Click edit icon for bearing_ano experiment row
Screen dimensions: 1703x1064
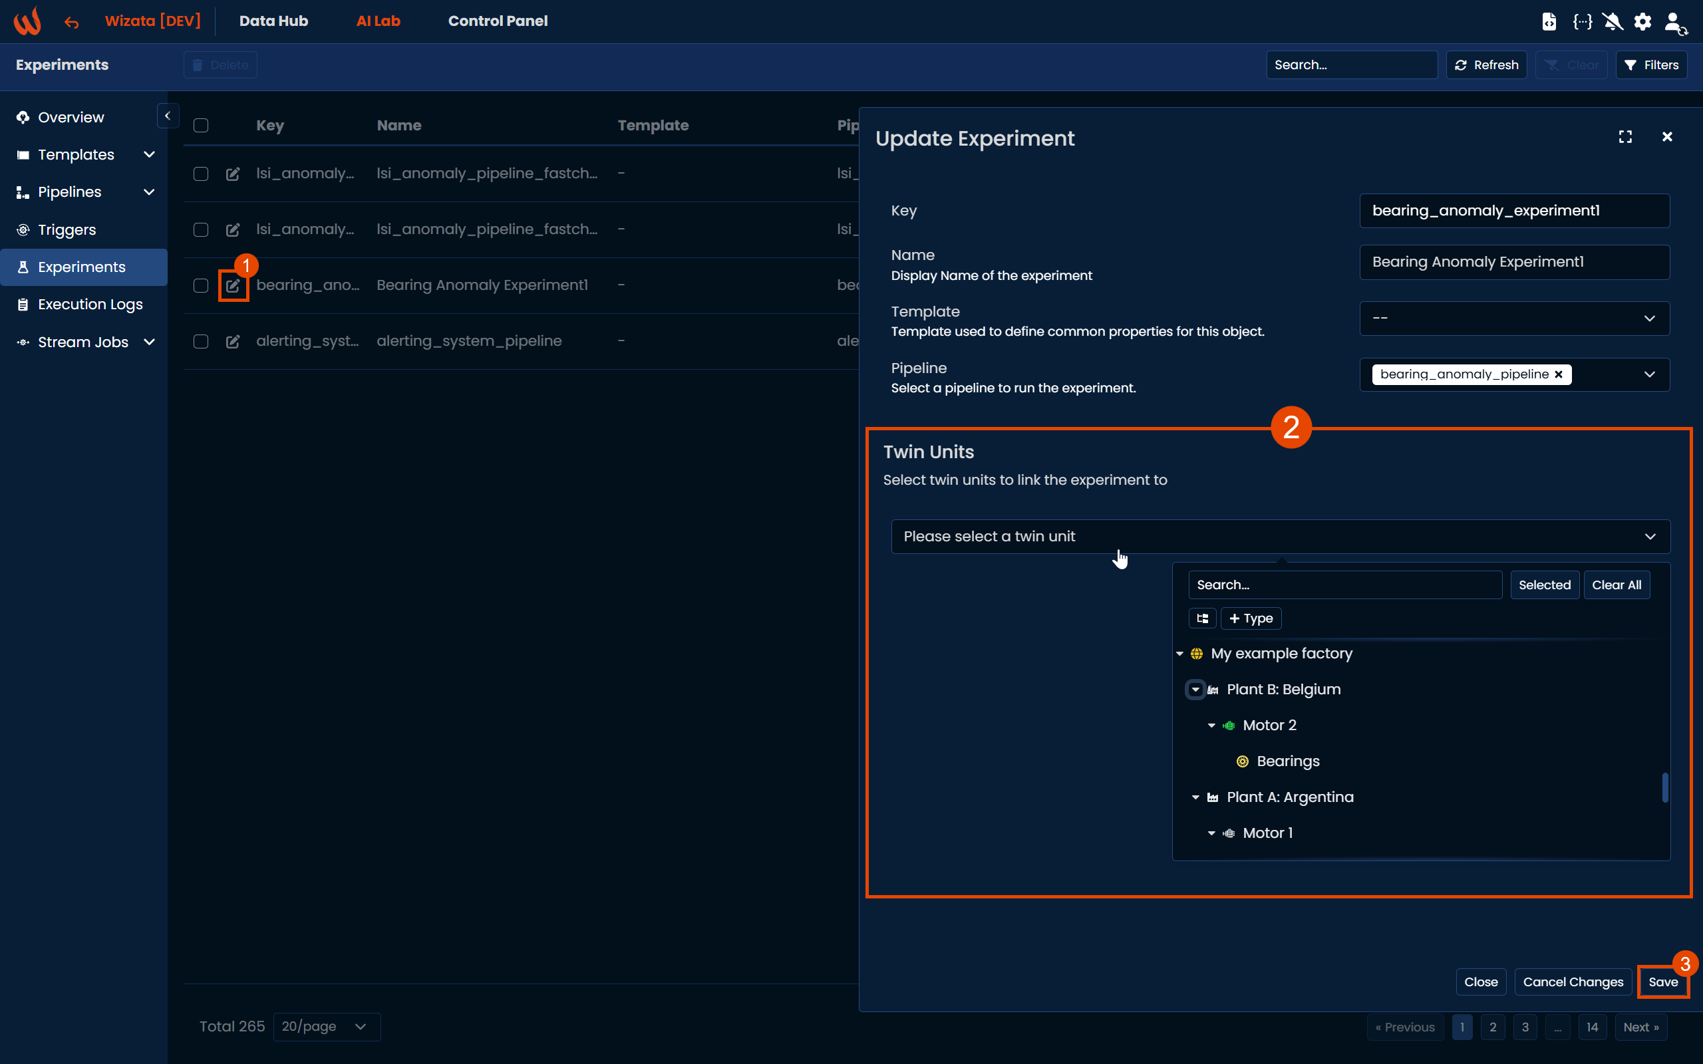(x=233, y=286)
